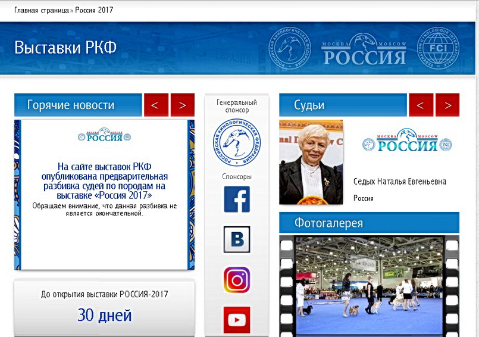Open judge Седых Наталья Евгеньевна profile
The width and height of the screenshot is (479, 337).
399,182
